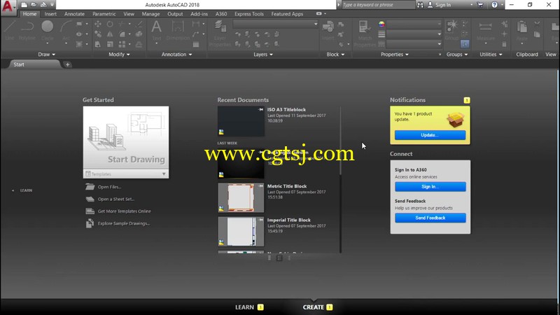The width and height of the screenshot is (560, 315).
Task: Click the Rotate tool in Modify panel
Action: click(x=110, y=24)
